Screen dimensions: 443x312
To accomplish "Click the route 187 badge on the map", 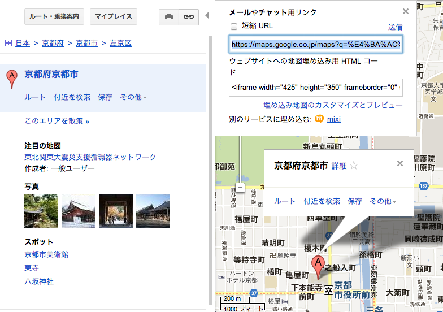I will 424,185.
